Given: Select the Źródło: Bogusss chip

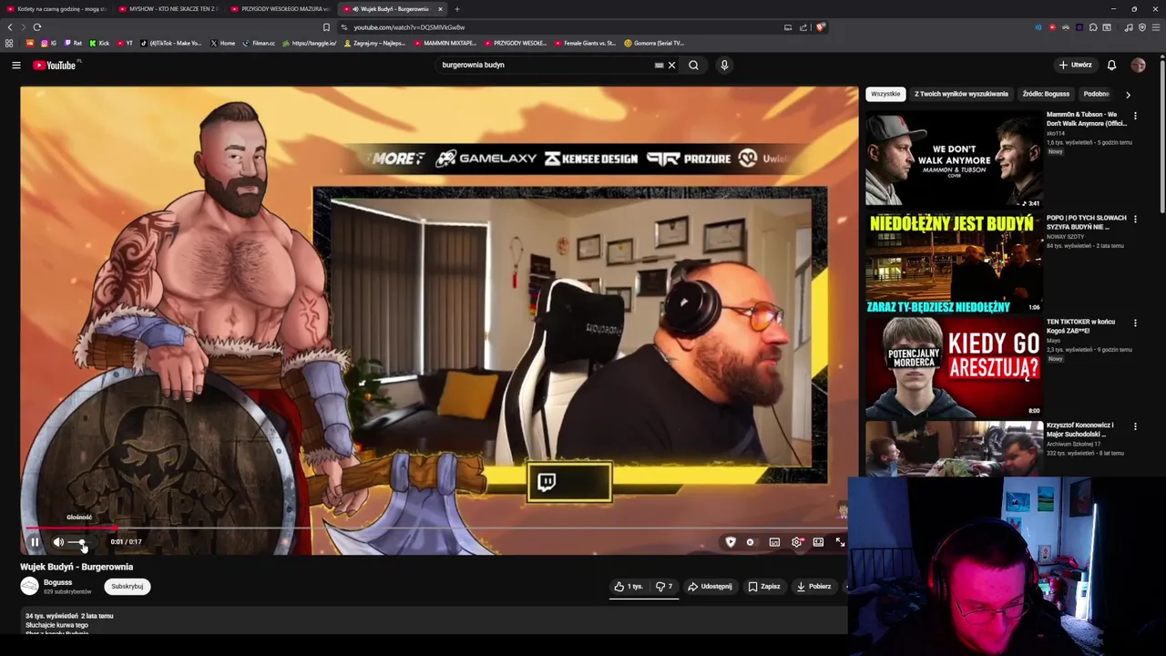Looking at the screenshot, I should point(1046,94).
